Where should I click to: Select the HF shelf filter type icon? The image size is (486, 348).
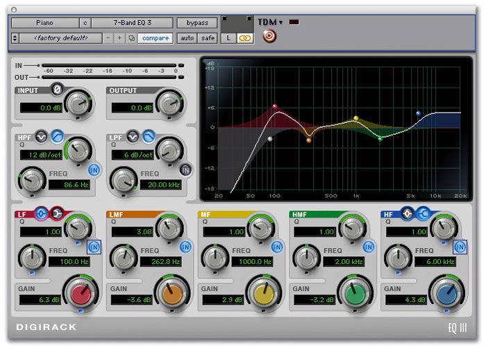click(422, 214)
